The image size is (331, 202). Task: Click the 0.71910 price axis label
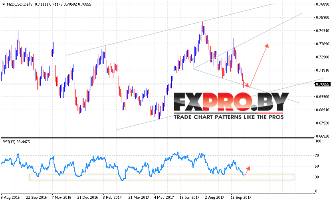322,70
